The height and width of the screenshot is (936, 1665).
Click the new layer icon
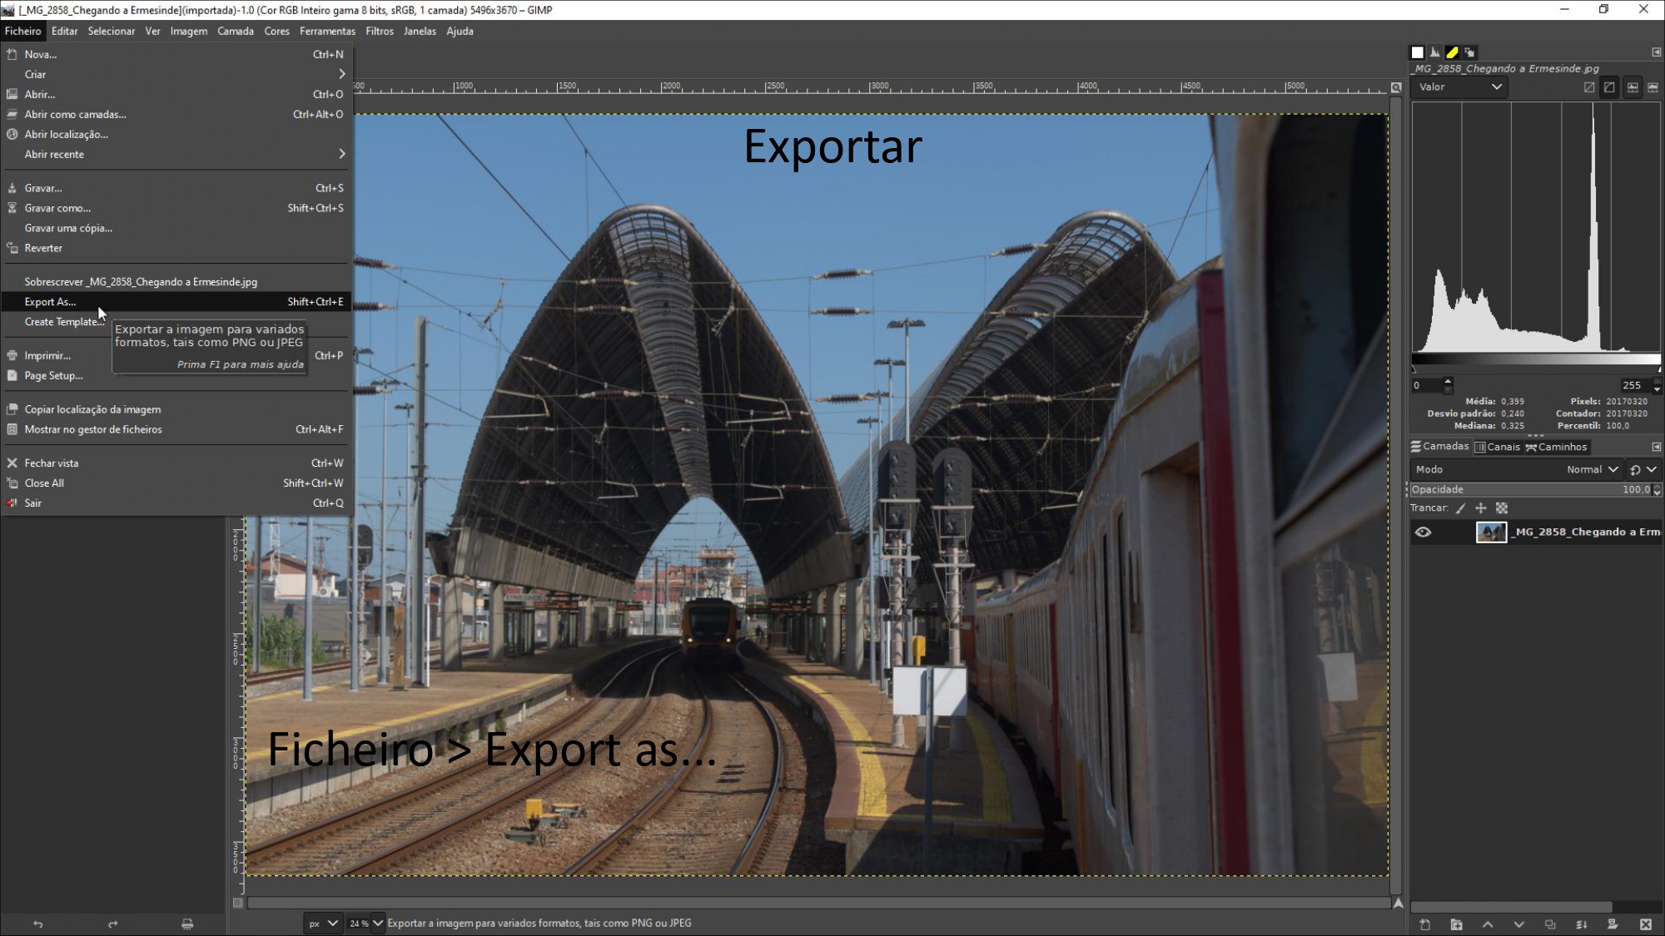(x=1424, y=924)
